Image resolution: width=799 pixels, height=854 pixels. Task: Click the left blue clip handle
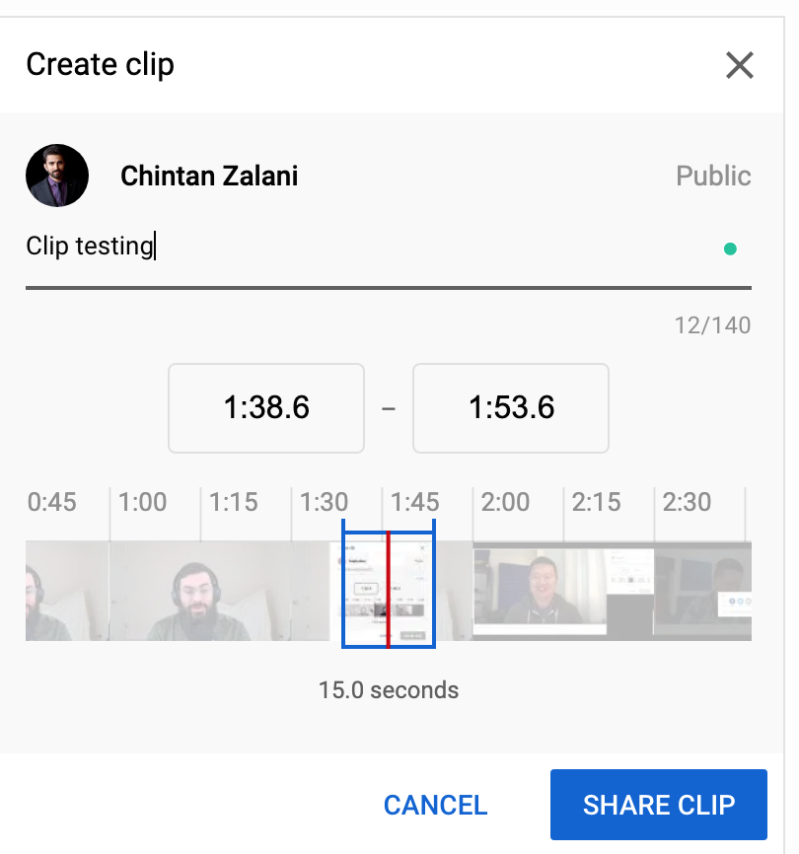(x=343, y=590)
